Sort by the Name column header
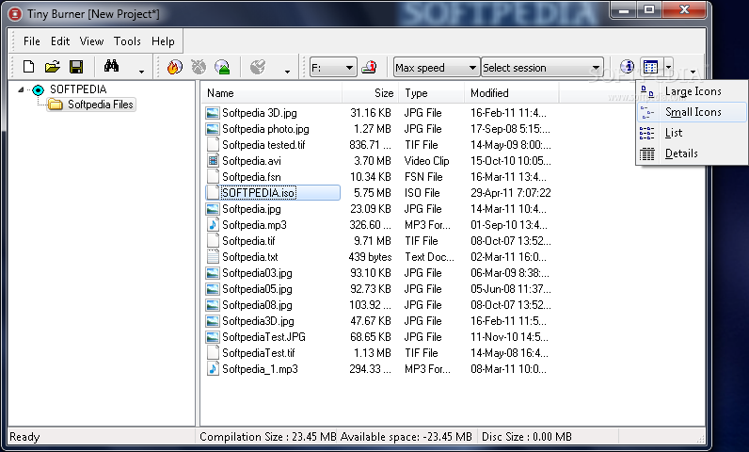This screenshot has height=452, width=749. (x=271, y=93)
